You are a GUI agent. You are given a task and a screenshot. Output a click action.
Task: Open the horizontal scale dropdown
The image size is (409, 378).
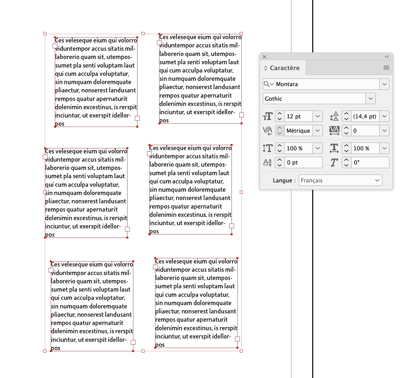click(384, 148)
